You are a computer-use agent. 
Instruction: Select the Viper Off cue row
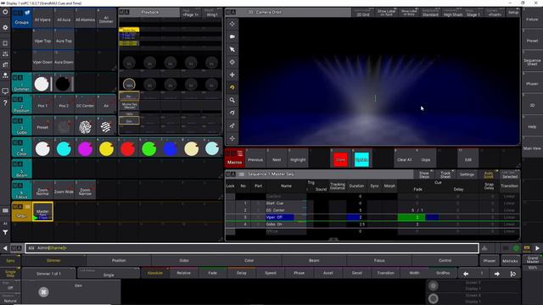pyautogui.click(x=372, y=217)
